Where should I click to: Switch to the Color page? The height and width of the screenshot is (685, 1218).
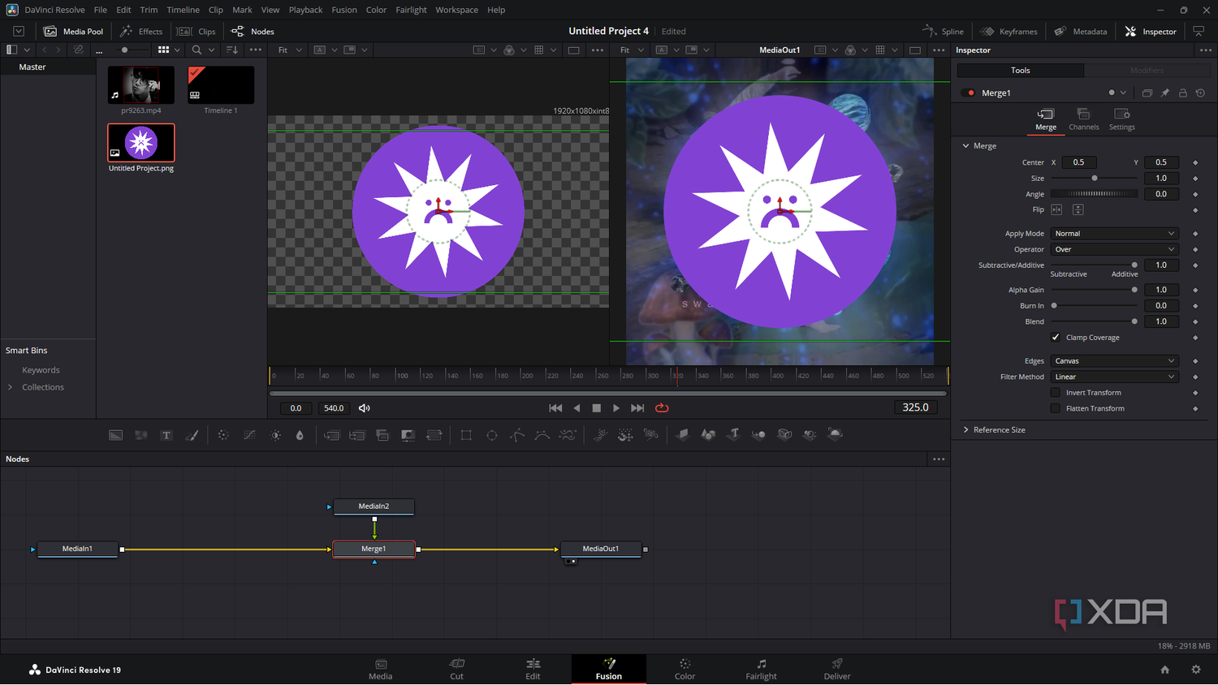(x=685, y=670)
